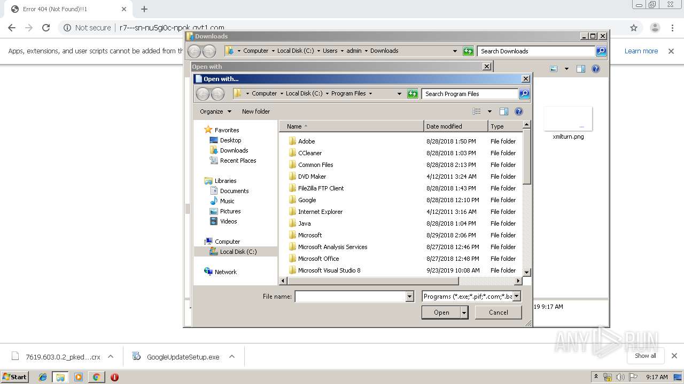Select the Internet Explorer folder

pyautogui.click(x=320, y=212)
